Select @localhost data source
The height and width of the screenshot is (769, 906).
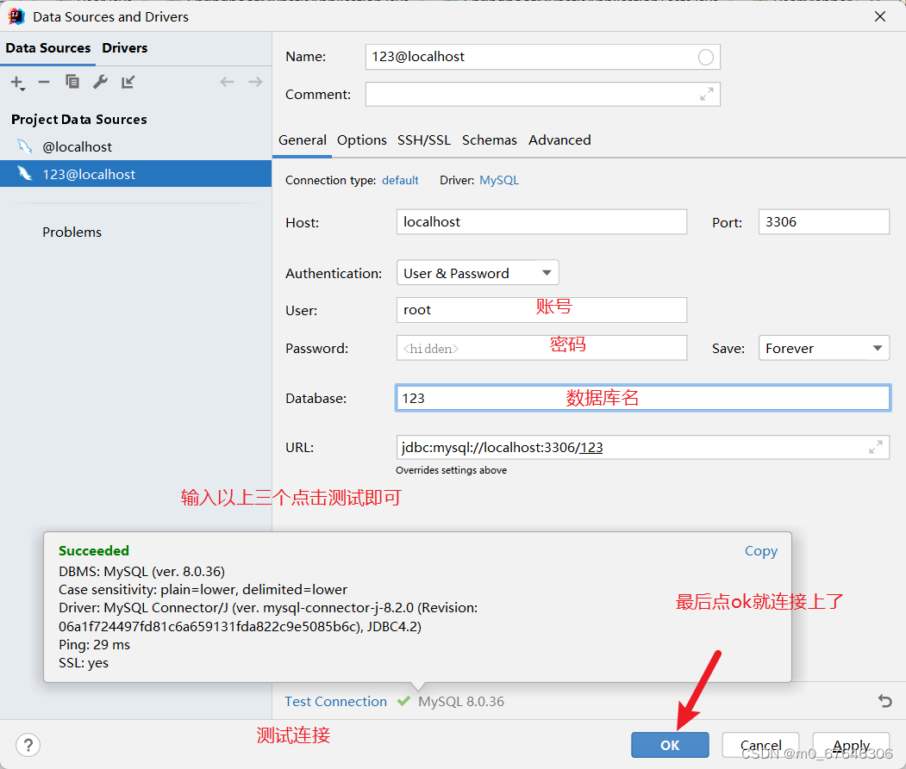136,146
